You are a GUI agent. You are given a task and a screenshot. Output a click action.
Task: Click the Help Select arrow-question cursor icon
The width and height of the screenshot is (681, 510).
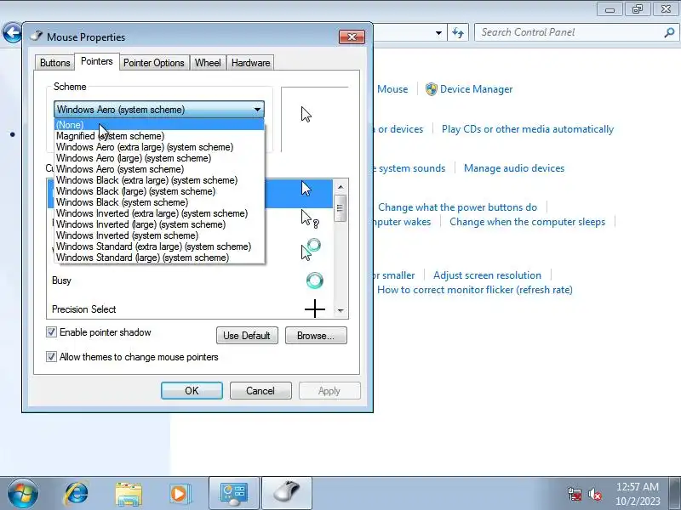(x=310, y=219)
